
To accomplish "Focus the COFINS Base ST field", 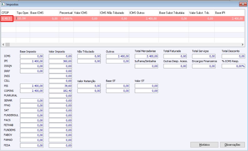I will click(x=118, y=91).
